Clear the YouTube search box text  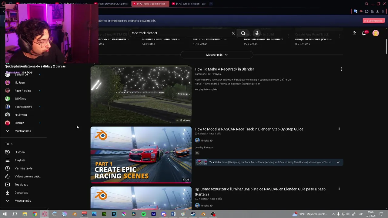pyautogui.click(x=233, y=33)
